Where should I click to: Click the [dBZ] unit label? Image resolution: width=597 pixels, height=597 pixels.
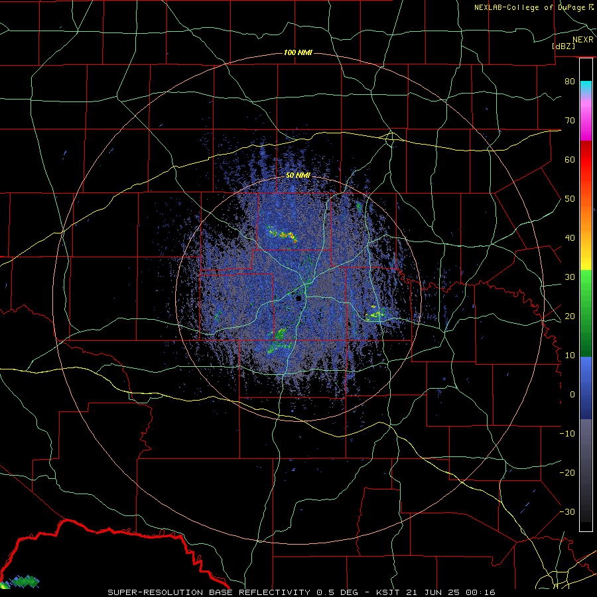tap(563, 46)
